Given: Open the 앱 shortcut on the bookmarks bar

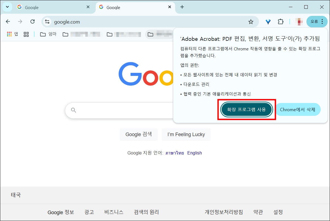Looking at the screenshot, I should (x=12, y=34).
